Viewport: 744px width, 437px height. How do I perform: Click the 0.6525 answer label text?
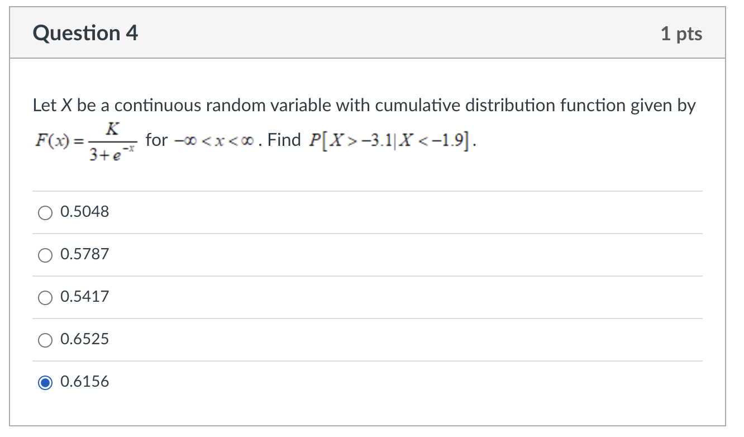tap(84, 339)
